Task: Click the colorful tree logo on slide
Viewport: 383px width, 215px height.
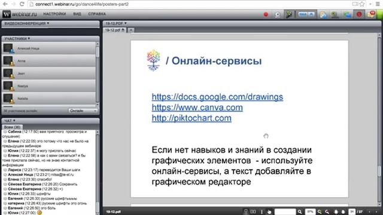Action: (x=153, y=60)
